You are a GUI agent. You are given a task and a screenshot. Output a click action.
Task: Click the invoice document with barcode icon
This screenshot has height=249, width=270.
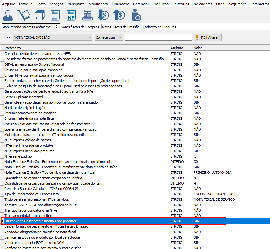pos(55,15)
